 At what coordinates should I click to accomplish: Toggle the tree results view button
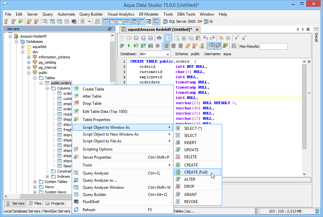click(218, 46)
